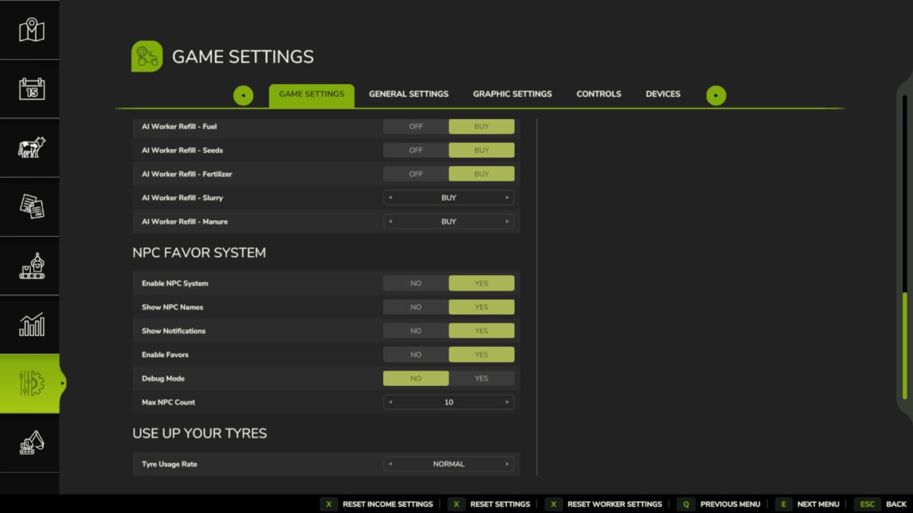Disable Enable Favors by choosing NO

click(x=416, y=355)
